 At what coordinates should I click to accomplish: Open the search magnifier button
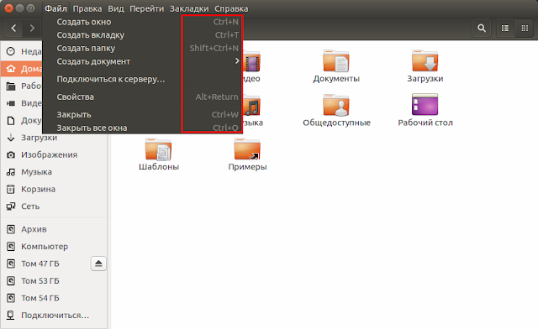click(482, 28)
